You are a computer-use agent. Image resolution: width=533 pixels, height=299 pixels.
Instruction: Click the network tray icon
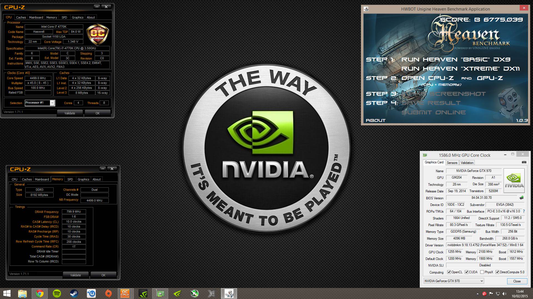pos(498,294)
